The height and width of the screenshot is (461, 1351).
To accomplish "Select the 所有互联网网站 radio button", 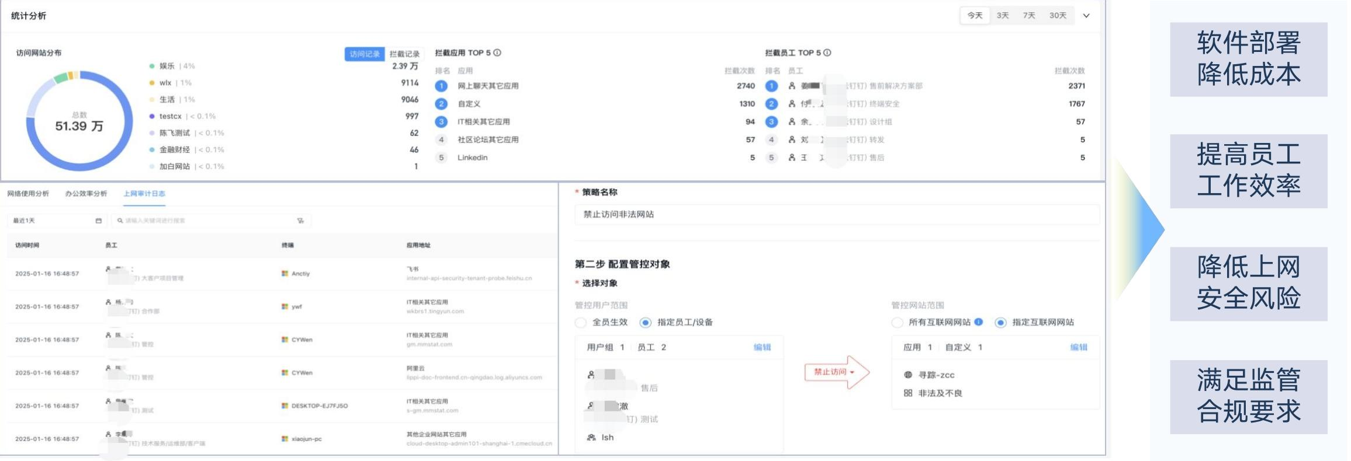I will 897,322.
